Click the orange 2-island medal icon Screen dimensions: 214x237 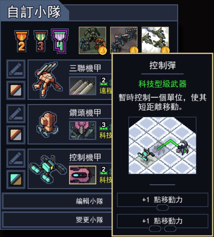click(x=21, y=41)
